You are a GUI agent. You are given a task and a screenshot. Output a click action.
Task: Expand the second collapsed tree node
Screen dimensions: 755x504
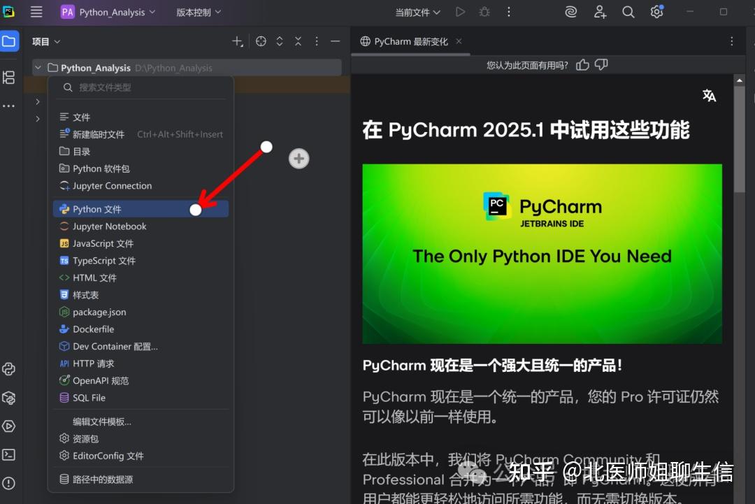click(x=38, y=118)
